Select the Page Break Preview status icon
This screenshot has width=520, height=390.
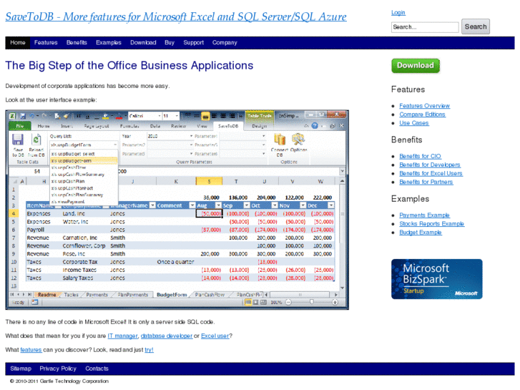tap(263, 302)
